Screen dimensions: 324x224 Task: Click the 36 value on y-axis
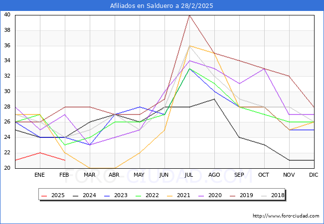(x=7, y=46)
